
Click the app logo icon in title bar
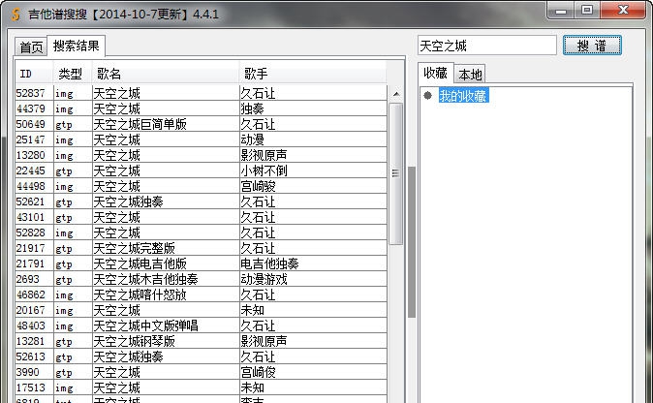pos(16,15)
